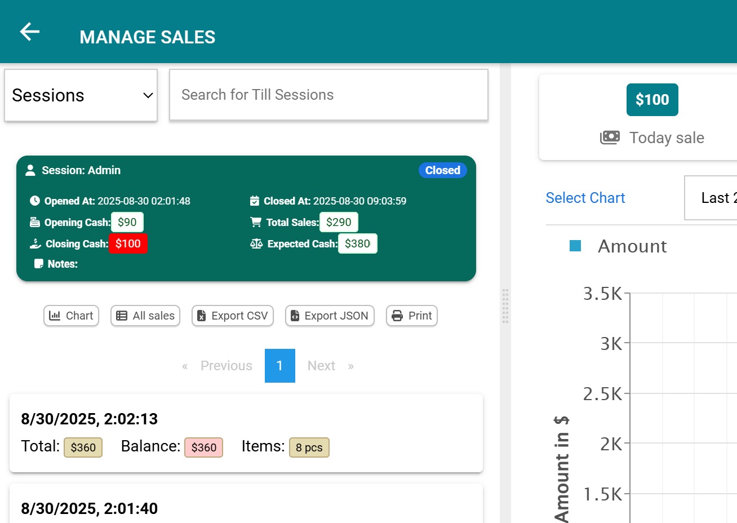Viewport: 737px width, 523px height.
Task: Click the Opened At timestamp 2025-08-30 02:01:48
Action: 144,201
